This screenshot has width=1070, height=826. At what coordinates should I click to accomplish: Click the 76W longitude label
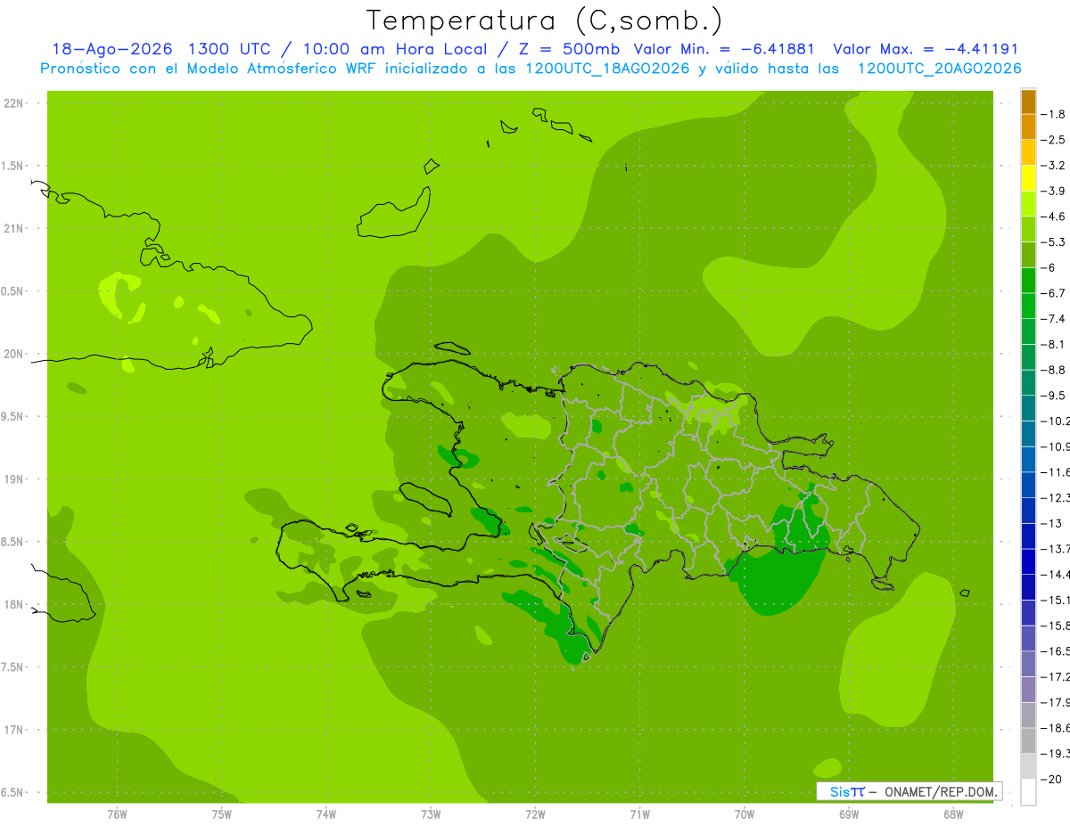coord(117,814)
